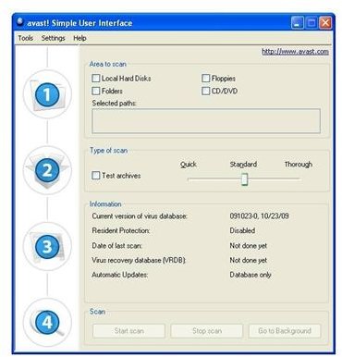Click Resident Protection value Disabled
The width and height of the screenshot is (342, 357).
point(242,230)
